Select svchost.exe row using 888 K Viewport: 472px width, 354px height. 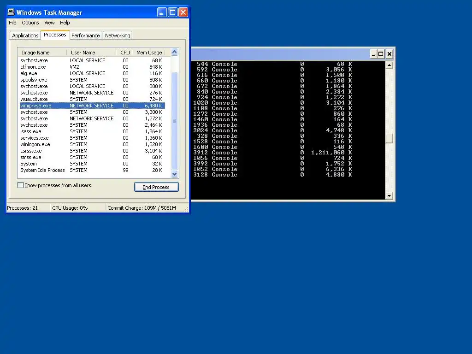click(x=92, y=86)
